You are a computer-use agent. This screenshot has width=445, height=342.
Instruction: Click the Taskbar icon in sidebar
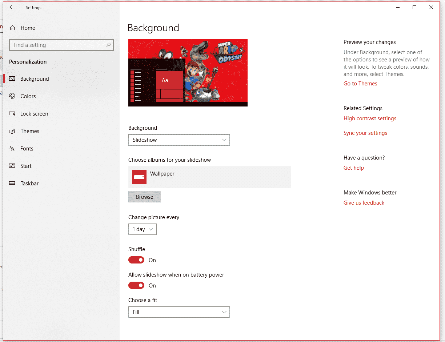(x=12, y=184)
